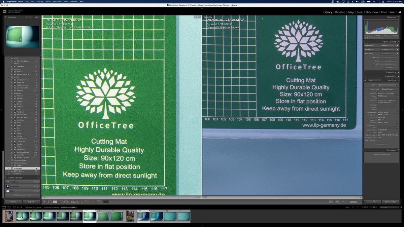Switch to Compare view icon
404x227 pixels.
pyautogui.click(x=55, y=202)
